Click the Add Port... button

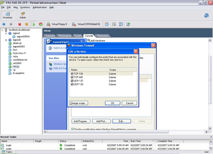click(x=101, y=121)
